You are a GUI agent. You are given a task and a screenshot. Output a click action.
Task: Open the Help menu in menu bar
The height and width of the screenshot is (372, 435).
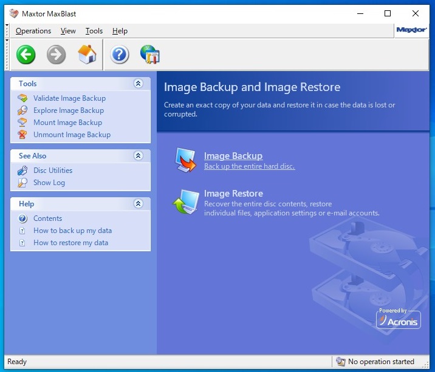point(120,31)
